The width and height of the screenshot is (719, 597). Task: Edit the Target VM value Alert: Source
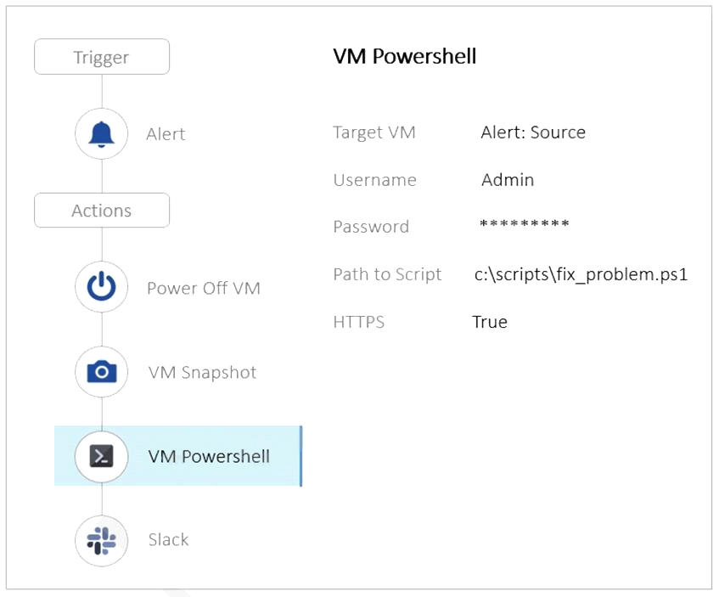tap(533, 132)
